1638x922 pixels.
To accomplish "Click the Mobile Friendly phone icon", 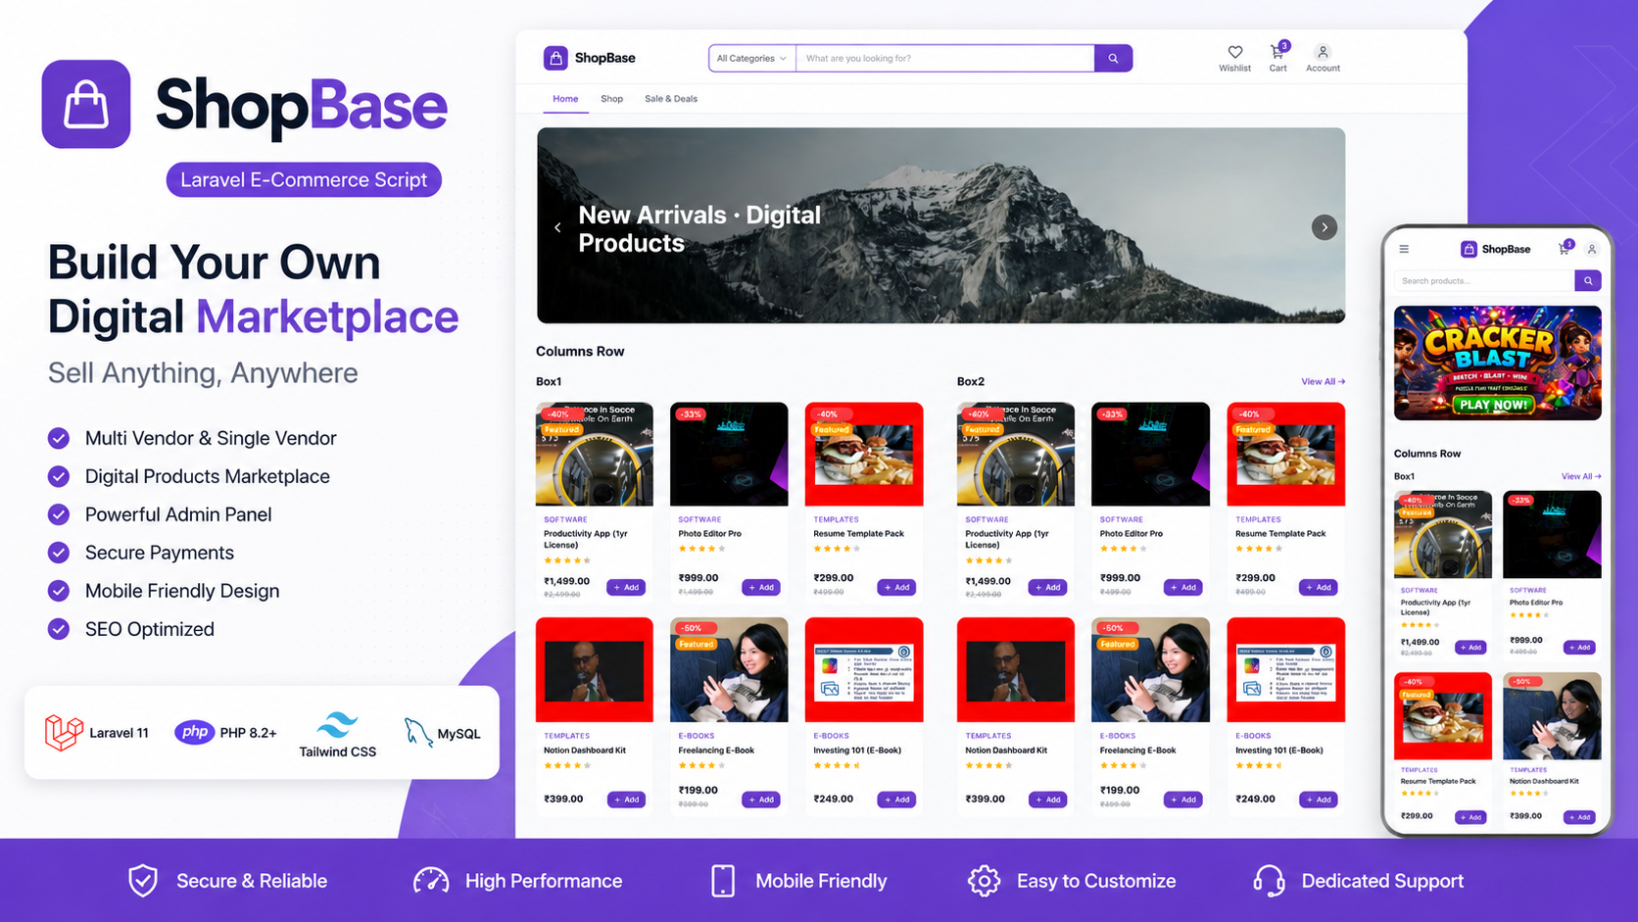I will [723, 881].
